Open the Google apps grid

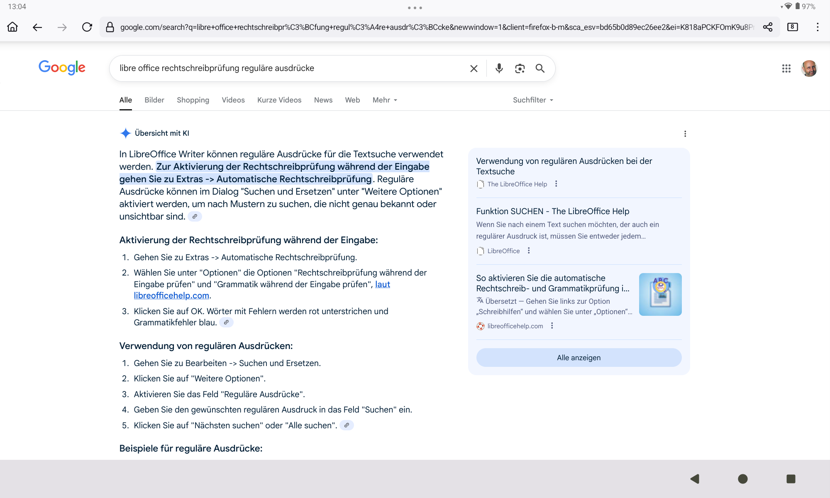pyautogui.click(x=786, y=68)
